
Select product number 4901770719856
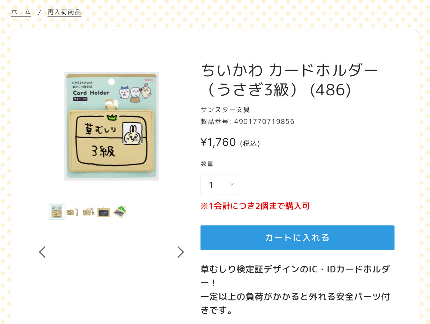(264, 122)
